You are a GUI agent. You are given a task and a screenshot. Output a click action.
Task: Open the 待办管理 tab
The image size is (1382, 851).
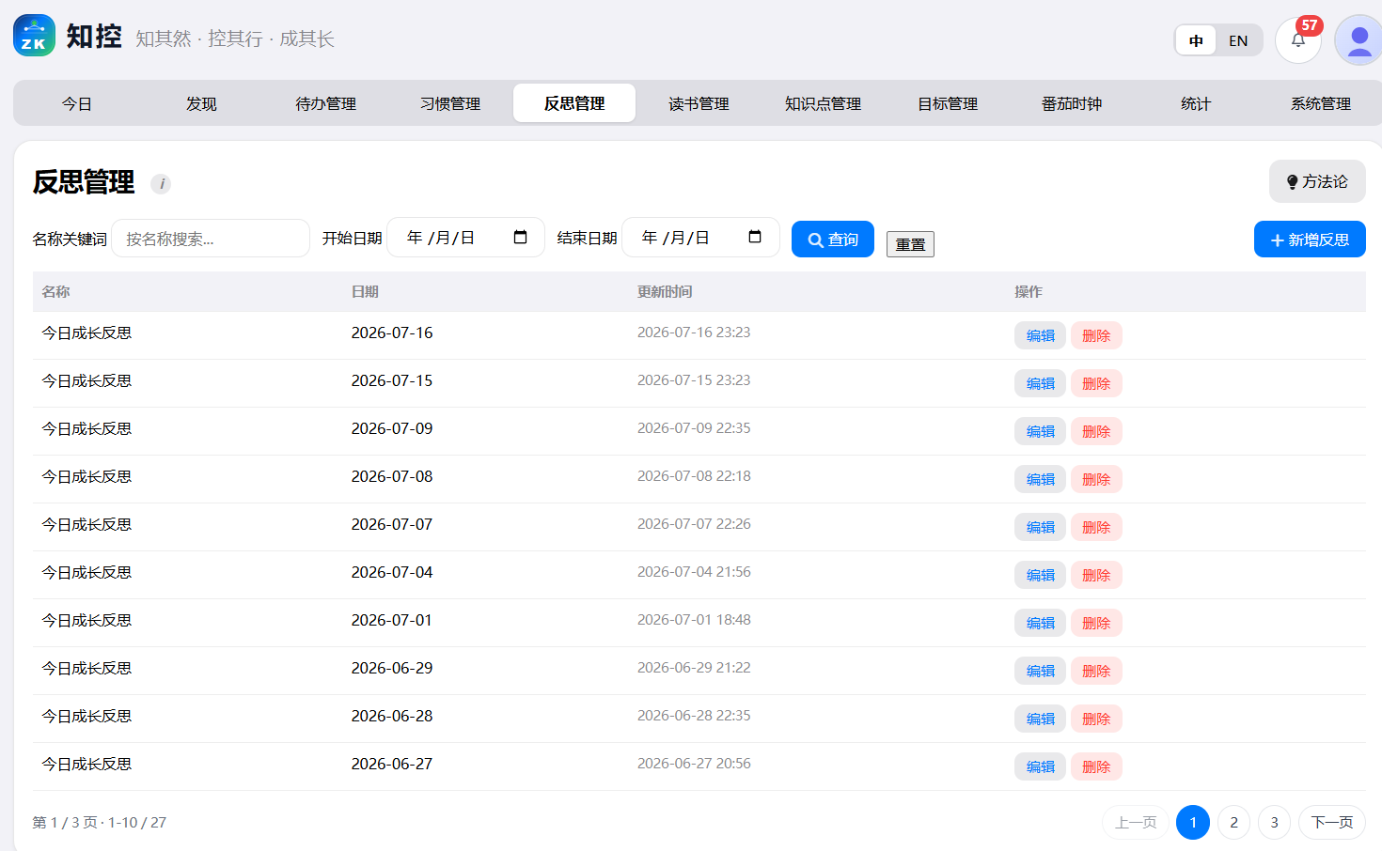click(x=325, y=103)
